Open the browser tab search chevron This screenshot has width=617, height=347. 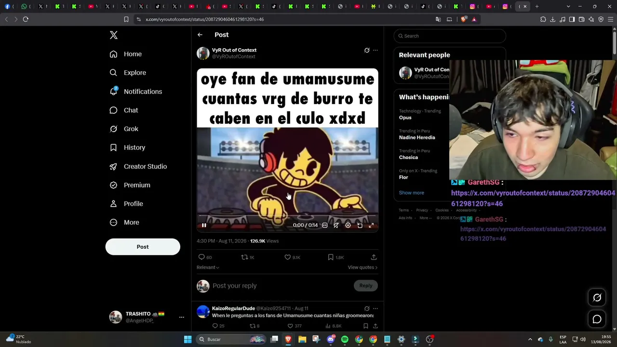(568, 6)
